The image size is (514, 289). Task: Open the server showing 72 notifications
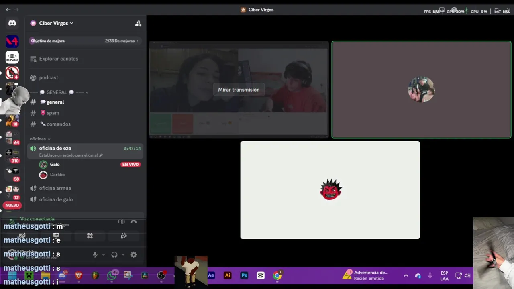12,192
